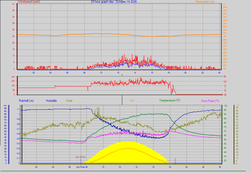This screenshot has height=173, width=251.
Task: Select the Humidity legend label
Action: 51,101
